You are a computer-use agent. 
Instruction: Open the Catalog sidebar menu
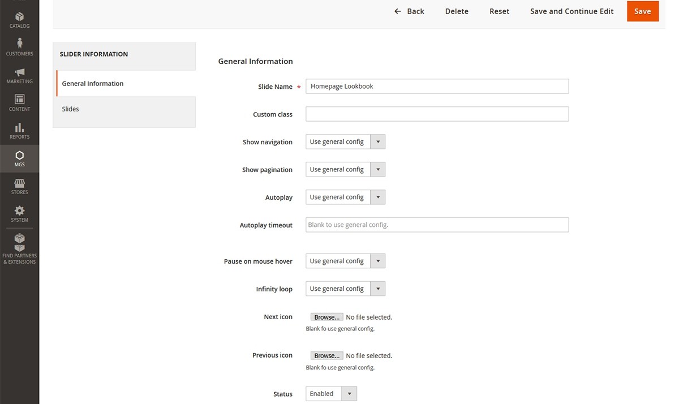(x=19, y=20)
